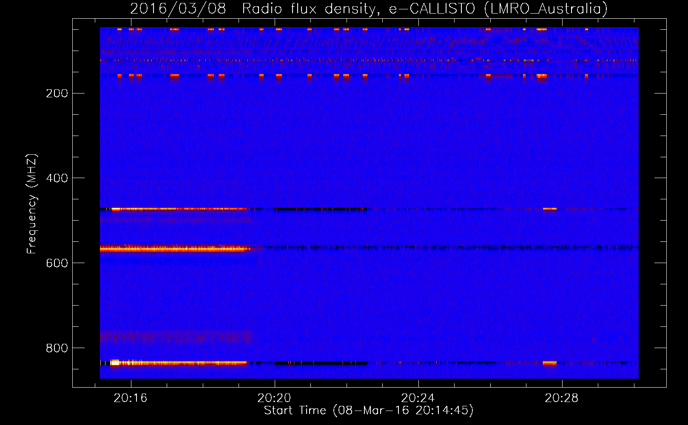Click the 800 frequency tick label
The width and height of the screenshot is (688, 425).
point(57,348)
